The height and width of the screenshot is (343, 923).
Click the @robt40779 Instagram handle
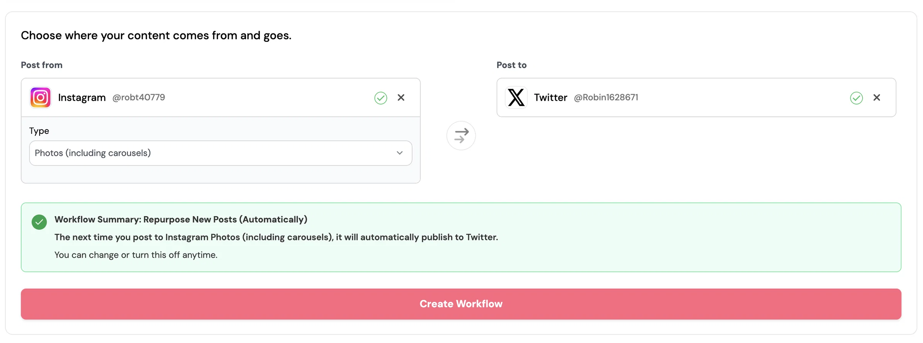coord(138,97)
